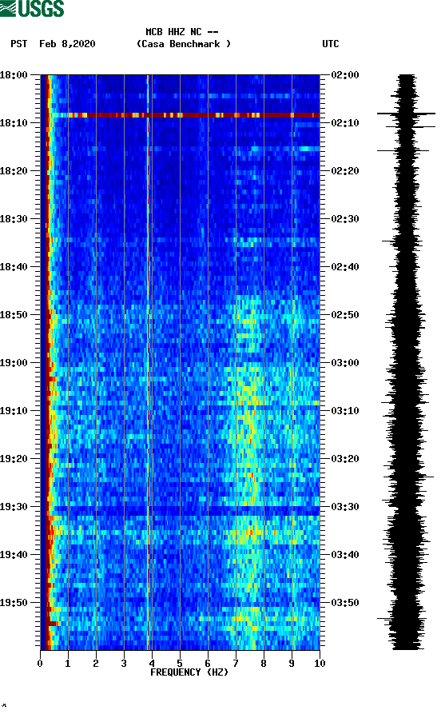Screen dimensions: 441x714
Task: Click the '02:50' UTC time label
Action: [x=345, y=315]
